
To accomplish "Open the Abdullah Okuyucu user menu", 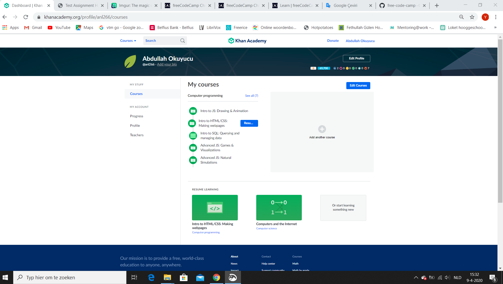I will (x=360, y=41).
